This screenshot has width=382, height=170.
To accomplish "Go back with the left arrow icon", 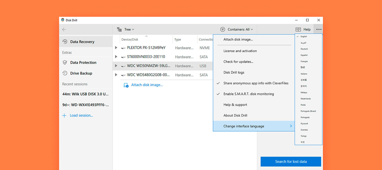I will coord(64,29).
